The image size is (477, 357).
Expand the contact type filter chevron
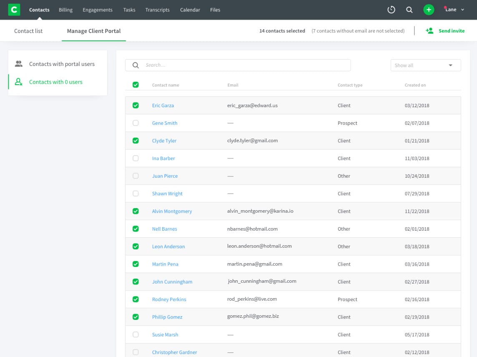tap(451, 65)
